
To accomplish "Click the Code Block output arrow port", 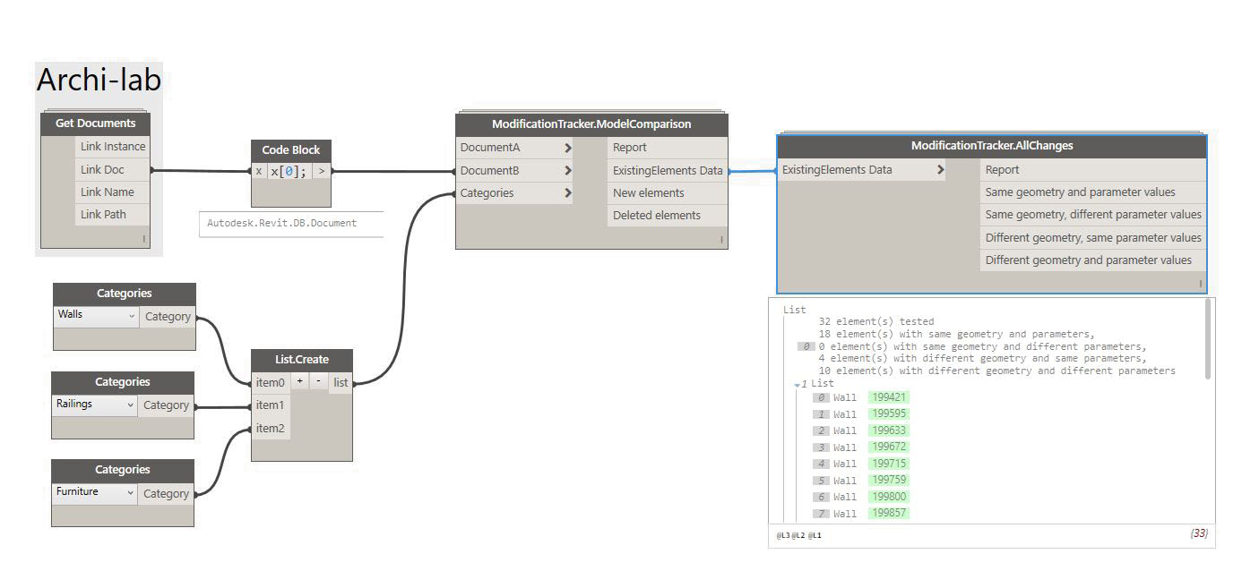I will click(x=322, y=171).
